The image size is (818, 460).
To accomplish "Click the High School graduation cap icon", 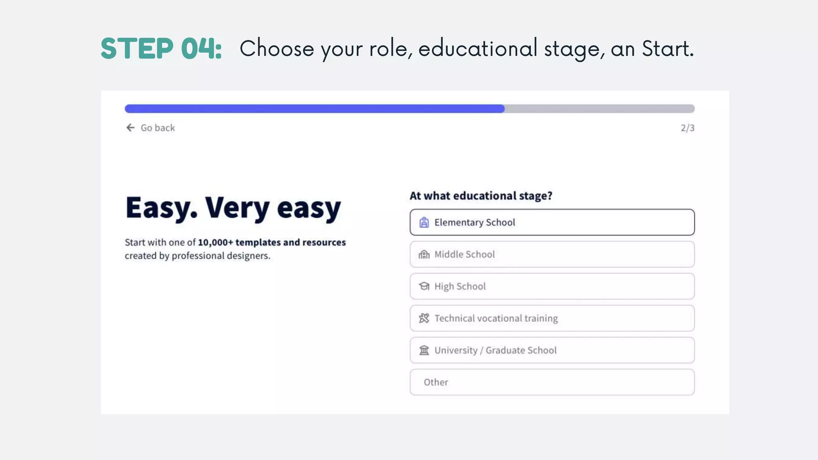I will [424, 286].
